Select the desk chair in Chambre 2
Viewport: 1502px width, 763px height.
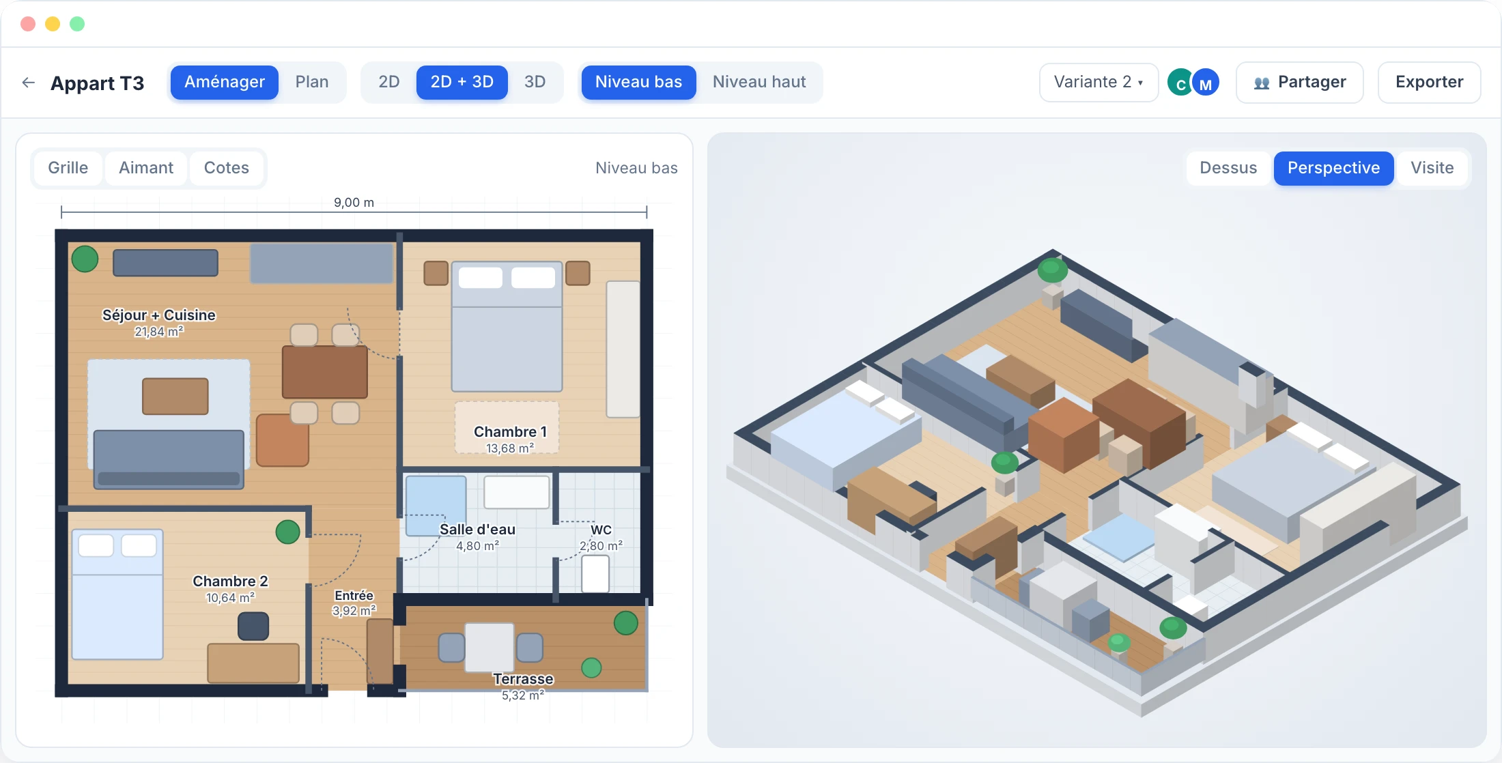(253, 626)
